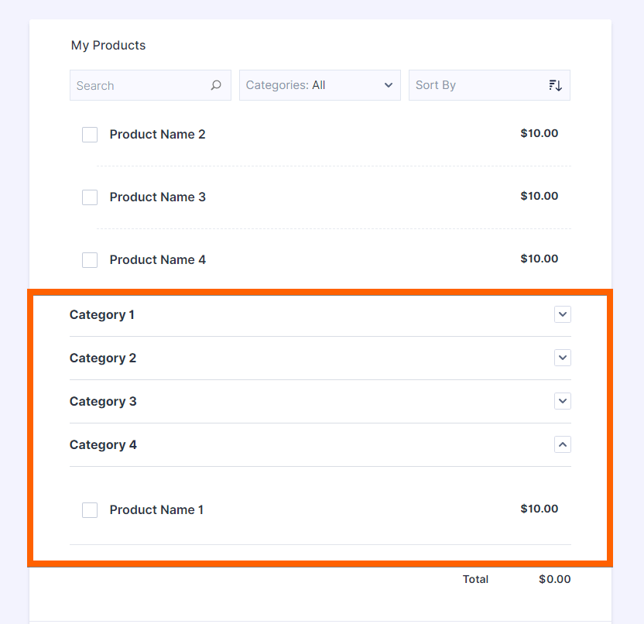Click the Product Name 1 label

pos(157,510)
